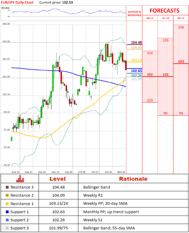Image resolution: width=189 pixels, height=233 pixels.
Task: Click the EUR/JPY Daily Chart title
Action: coord(17,2)
